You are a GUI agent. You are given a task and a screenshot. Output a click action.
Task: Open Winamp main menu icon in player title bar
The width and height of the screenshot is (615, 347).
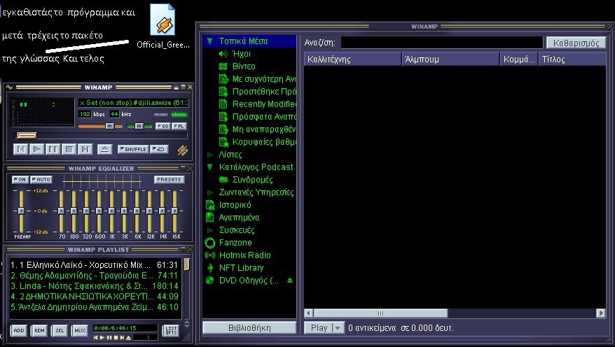tap(9, 87)
